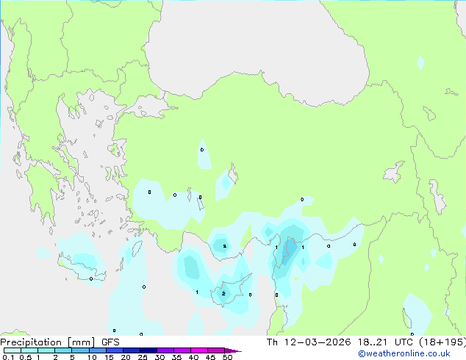
Task: Click the 0.1–0.5 mm legend color box
Action: (12, 350)
